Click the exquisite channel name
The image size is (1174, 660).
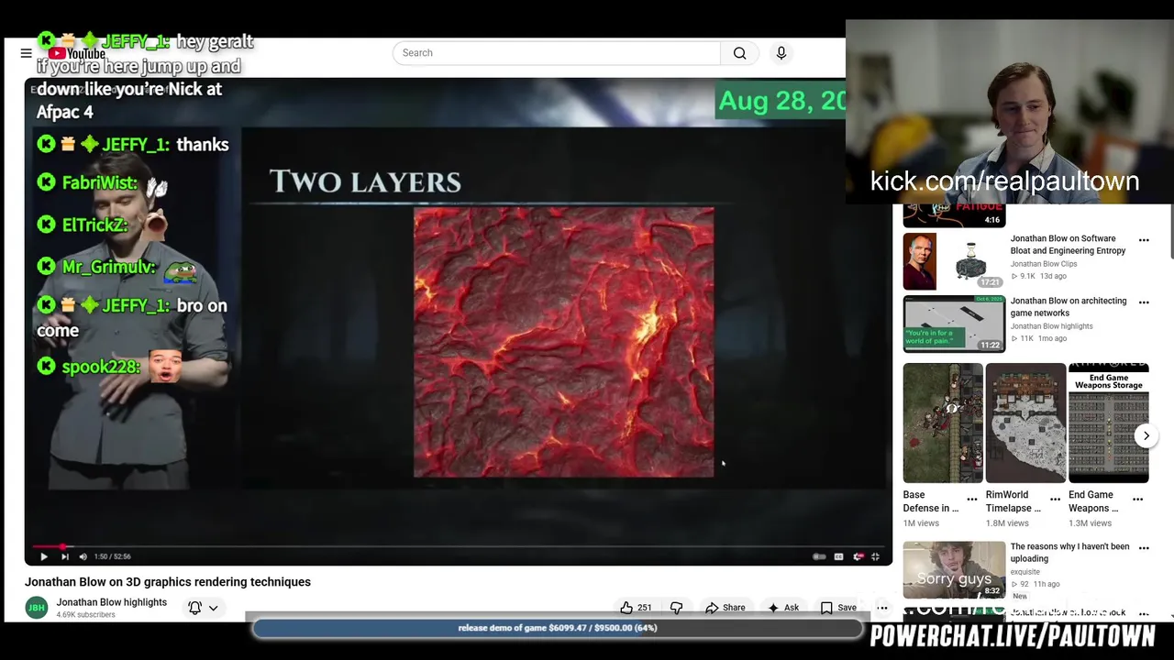1025,572
